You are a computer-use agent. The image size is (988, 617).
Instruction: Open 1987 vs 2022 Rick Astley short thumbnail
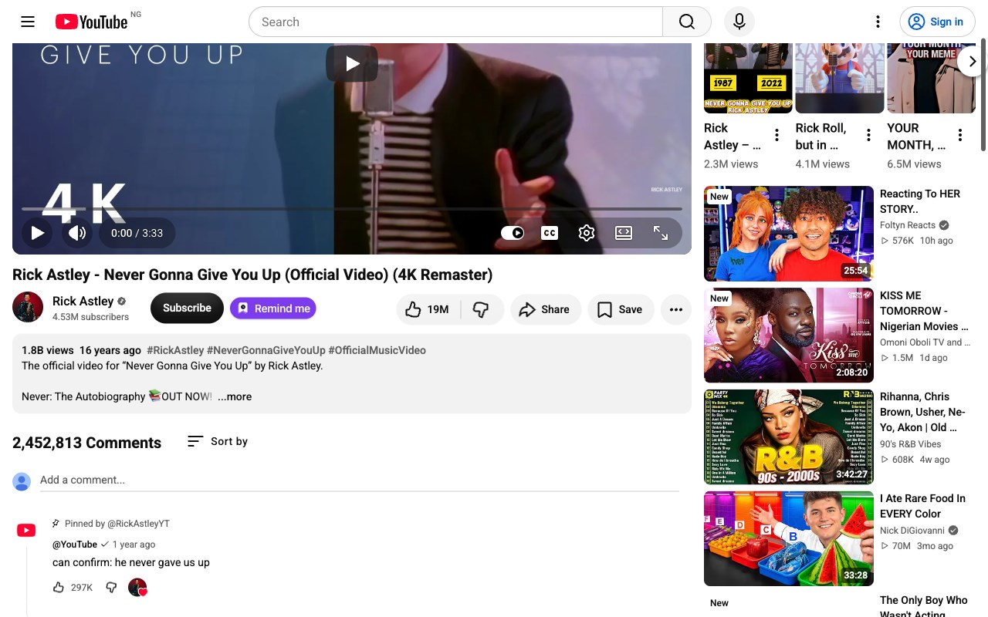click(x=748, y=78)
